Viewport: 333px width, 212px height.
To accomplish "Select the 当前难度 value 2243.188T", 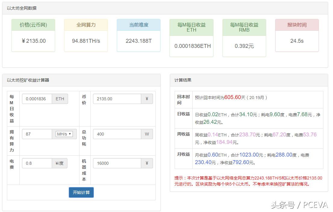I will 139,41.
